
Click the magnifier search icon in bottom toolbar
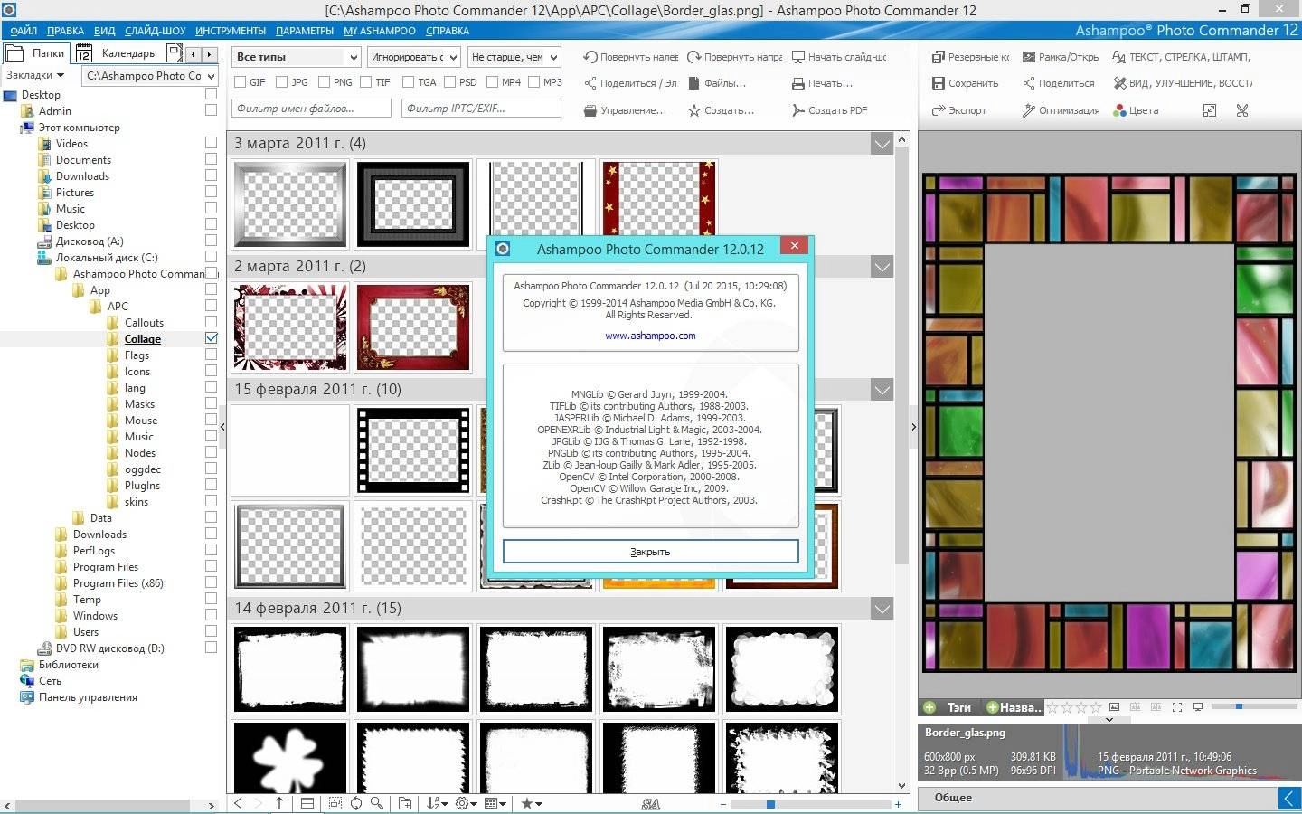pyautogui.click(x=377, y=803)
